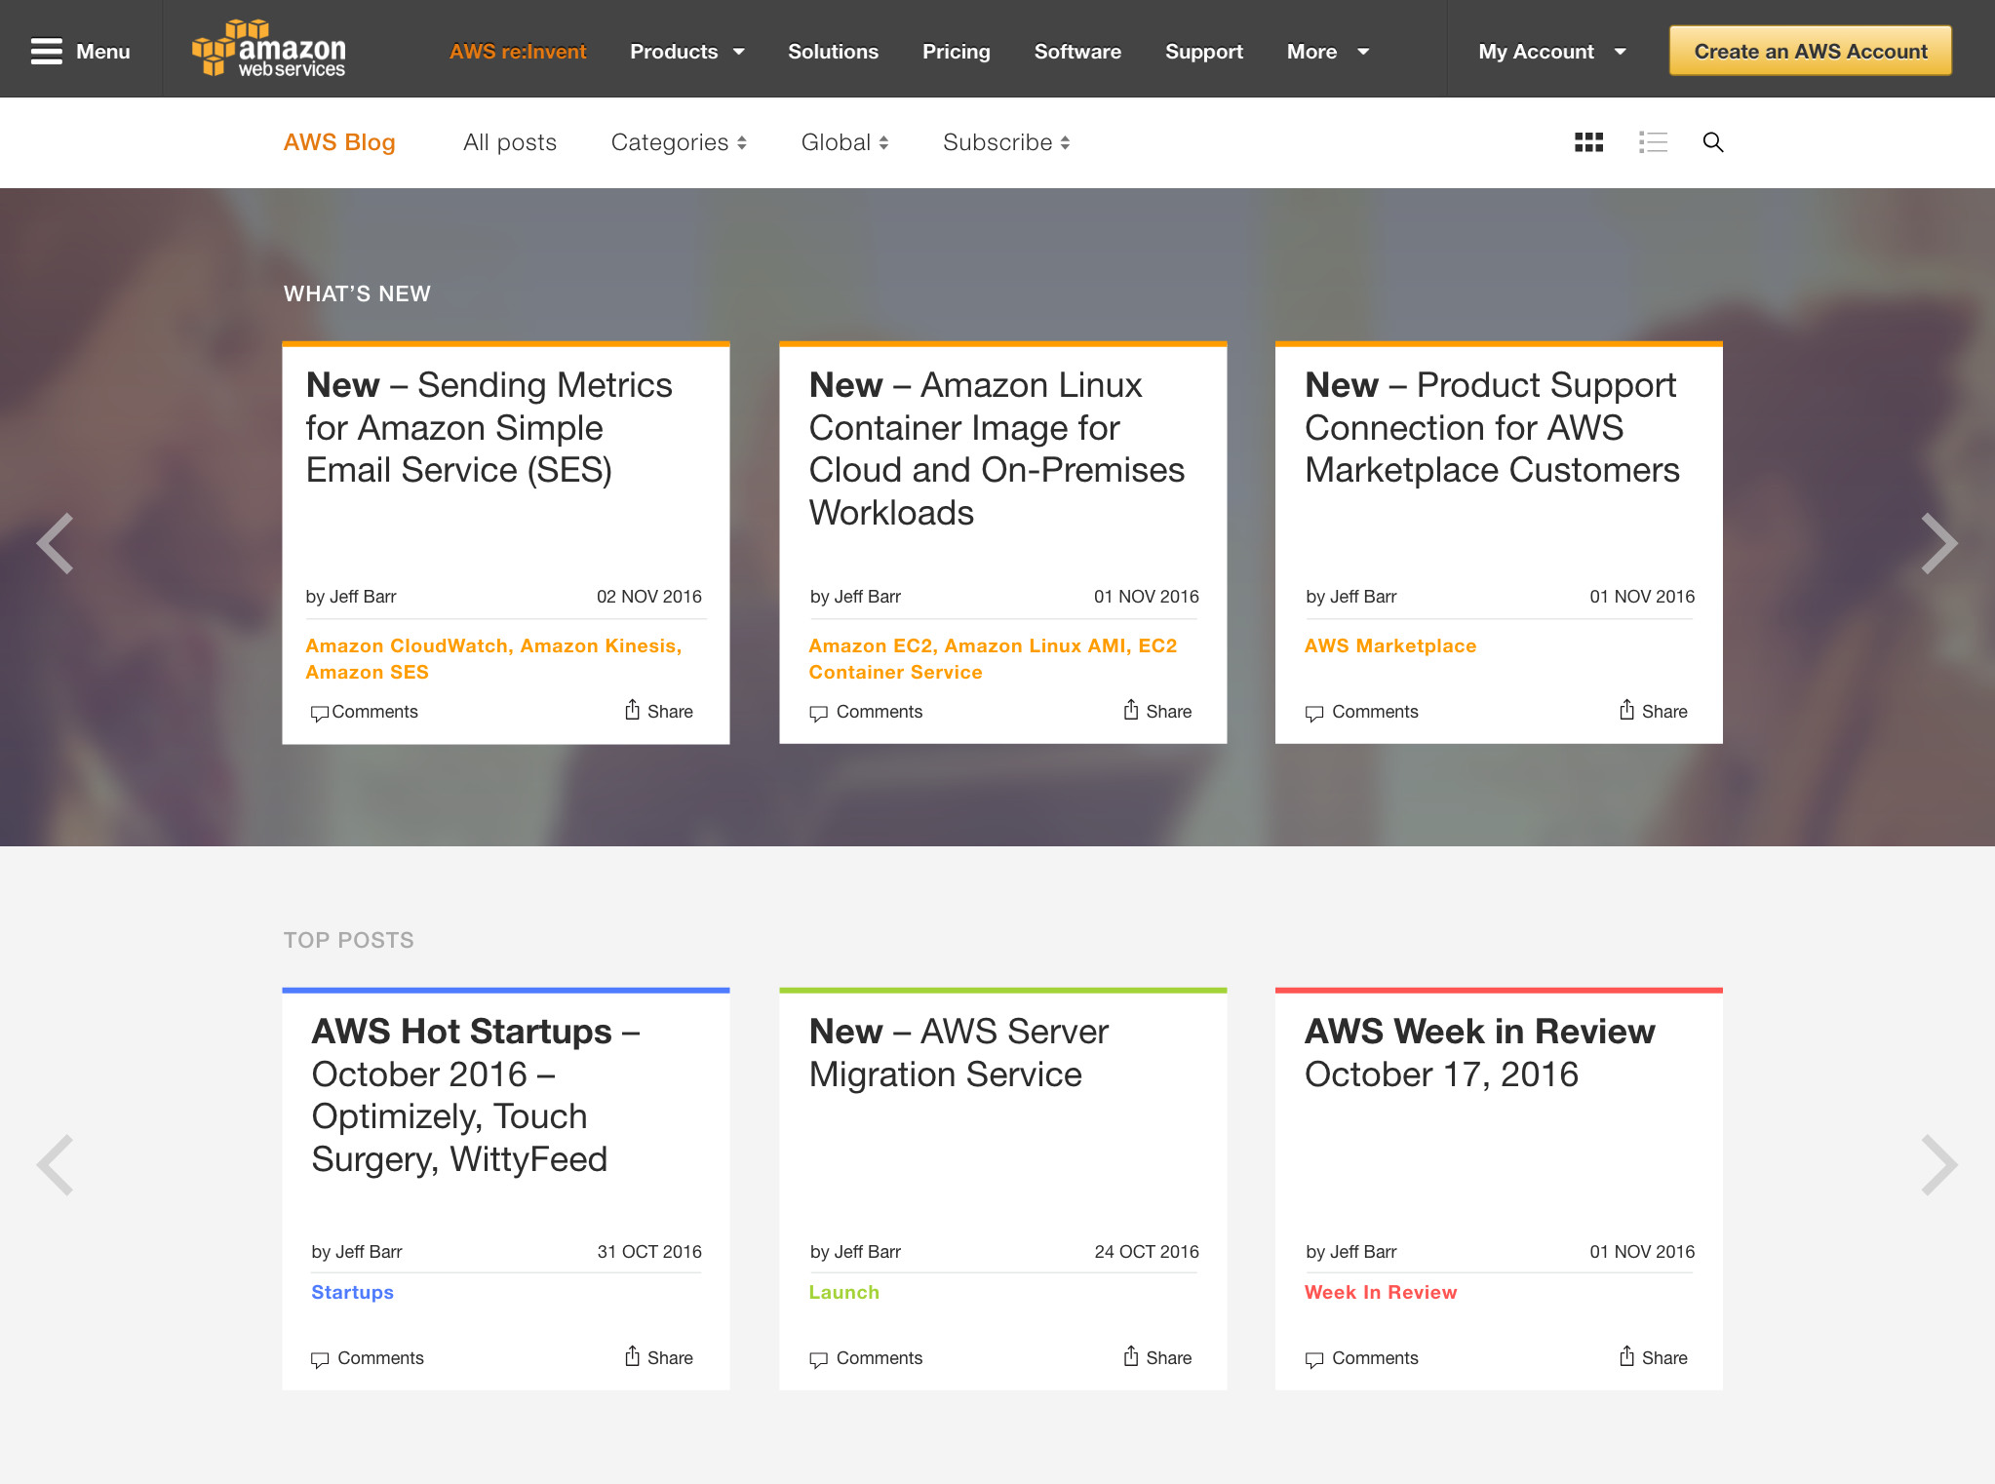This screenshot has height=1484, width=1995.
Task: Open the Subscribe dropdown
Action: (x=1006, y=142)
